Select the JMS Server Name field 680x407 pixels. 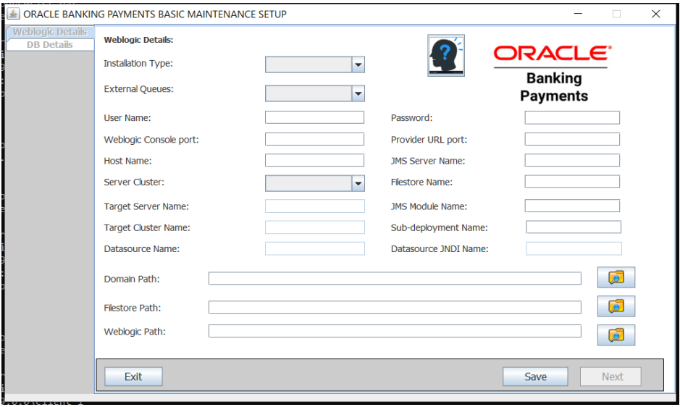coord(572,160)
